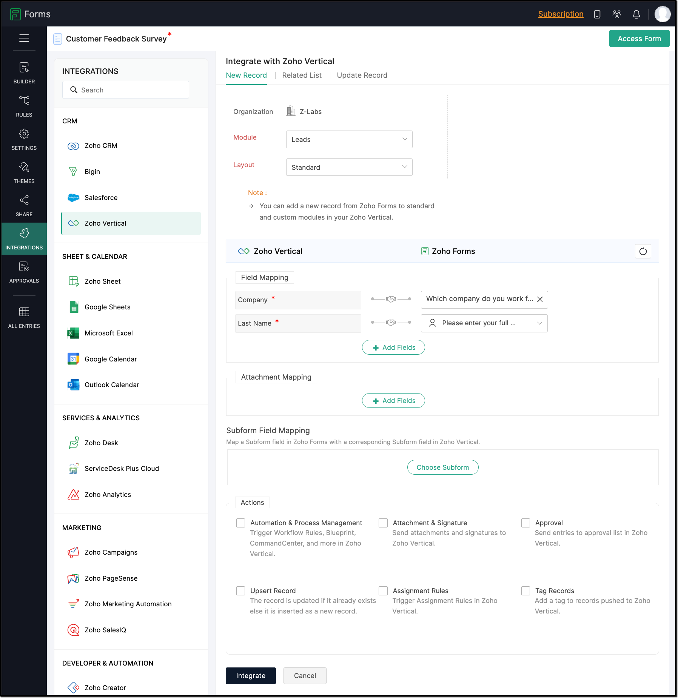Image resolution: width=678 pixels, height=698 pixels.
Task: Tick the Tag Records checkbox
Action: coord(525,591)
